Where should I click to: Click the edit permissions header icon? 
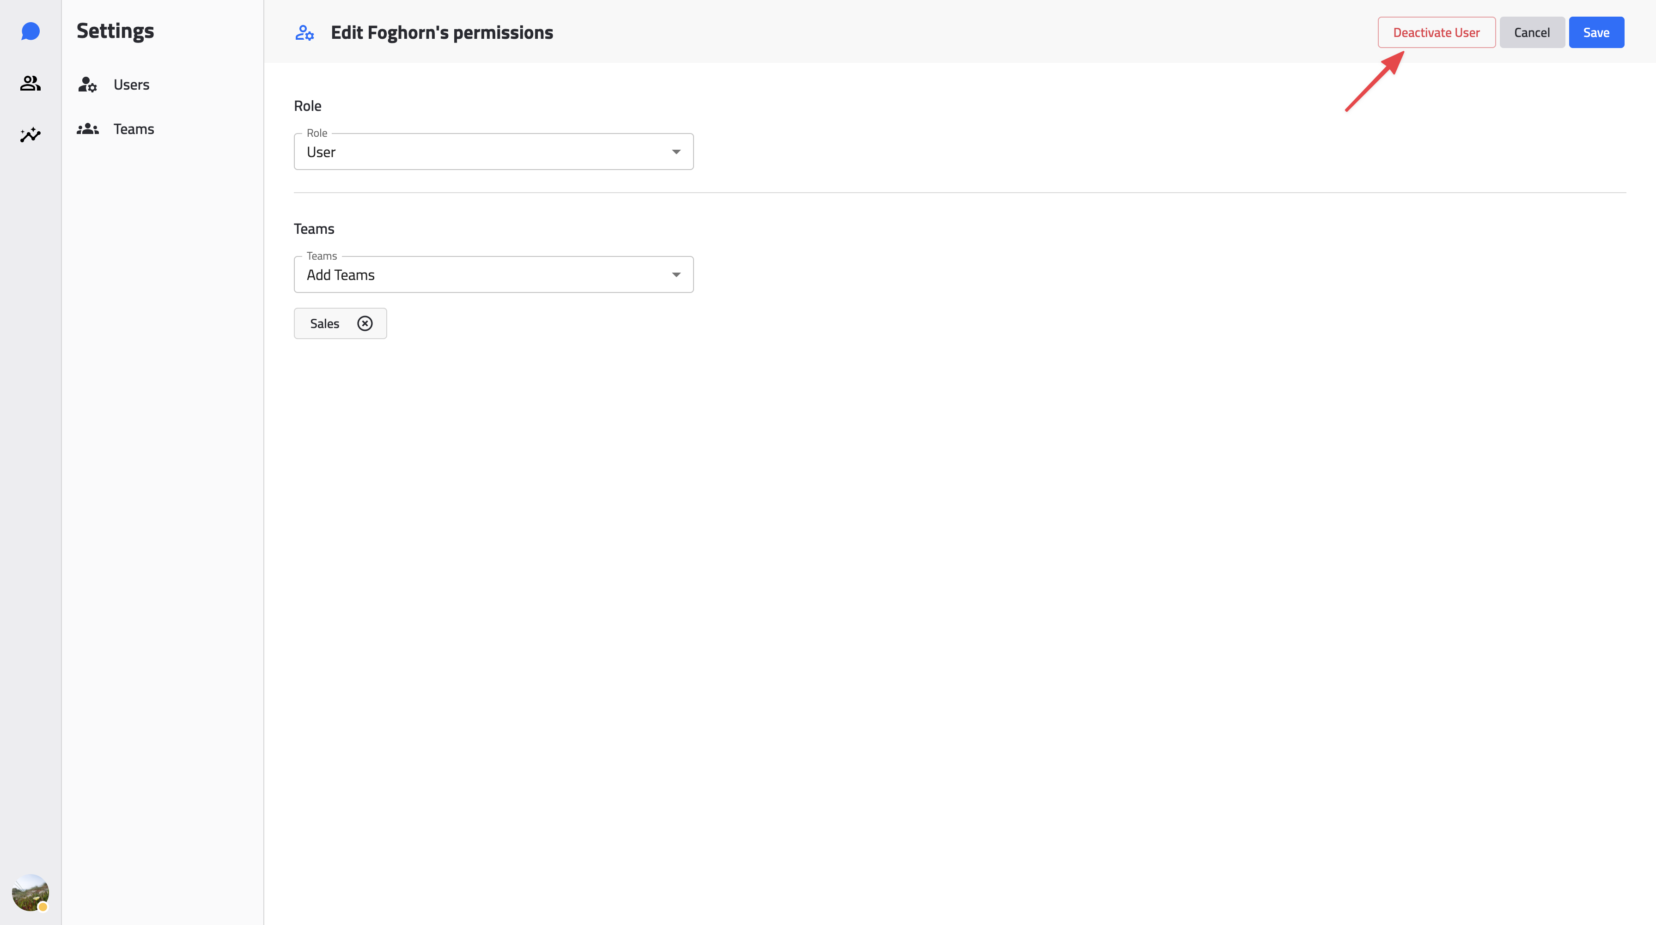(x=304, y=32)
